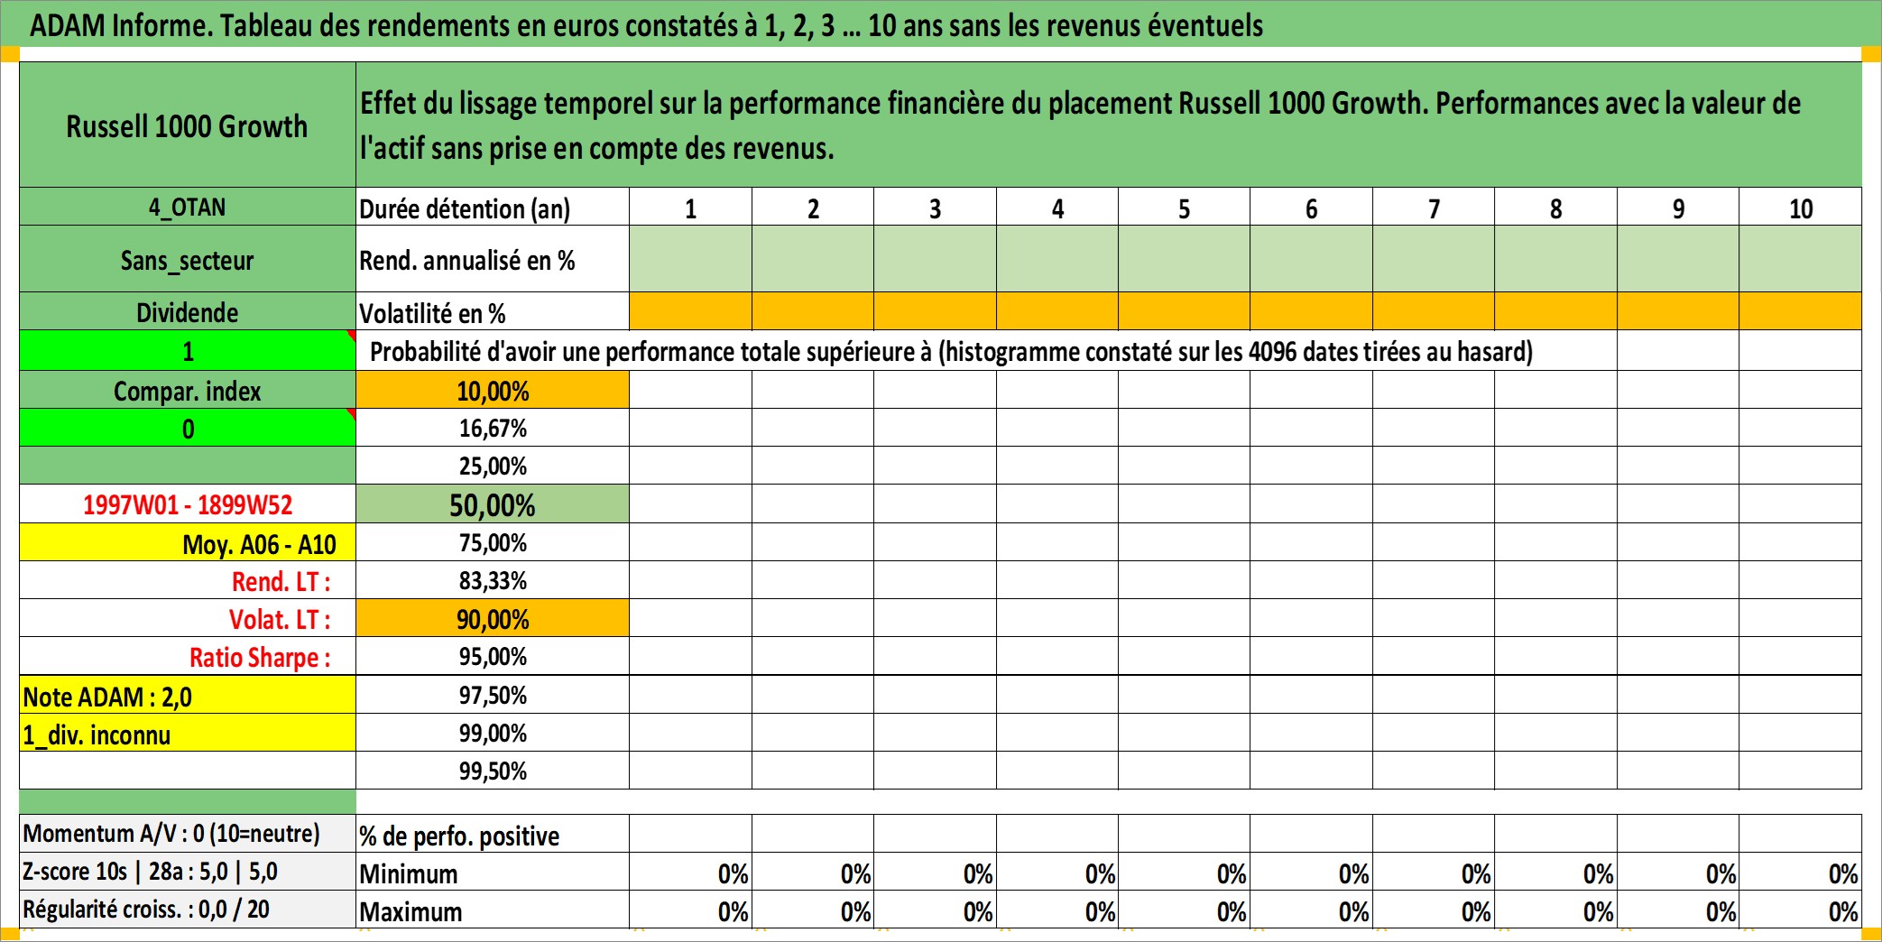Image resolution: width=1882 pixels, height=942 pixels.
Task: Click the Russell 1000 Growth header cell
Action: coord(188,125)
